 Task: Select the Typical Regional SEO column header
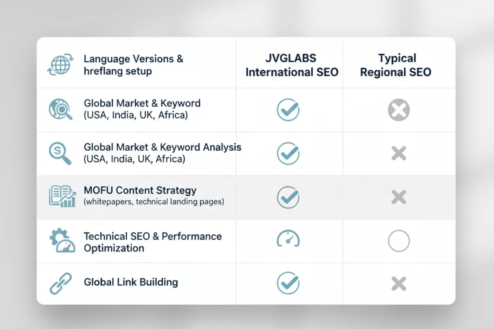click(396, 65)
